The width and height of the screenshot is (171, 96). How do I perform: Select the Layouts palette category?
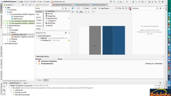pyautogui.click(x=39, y=23)
